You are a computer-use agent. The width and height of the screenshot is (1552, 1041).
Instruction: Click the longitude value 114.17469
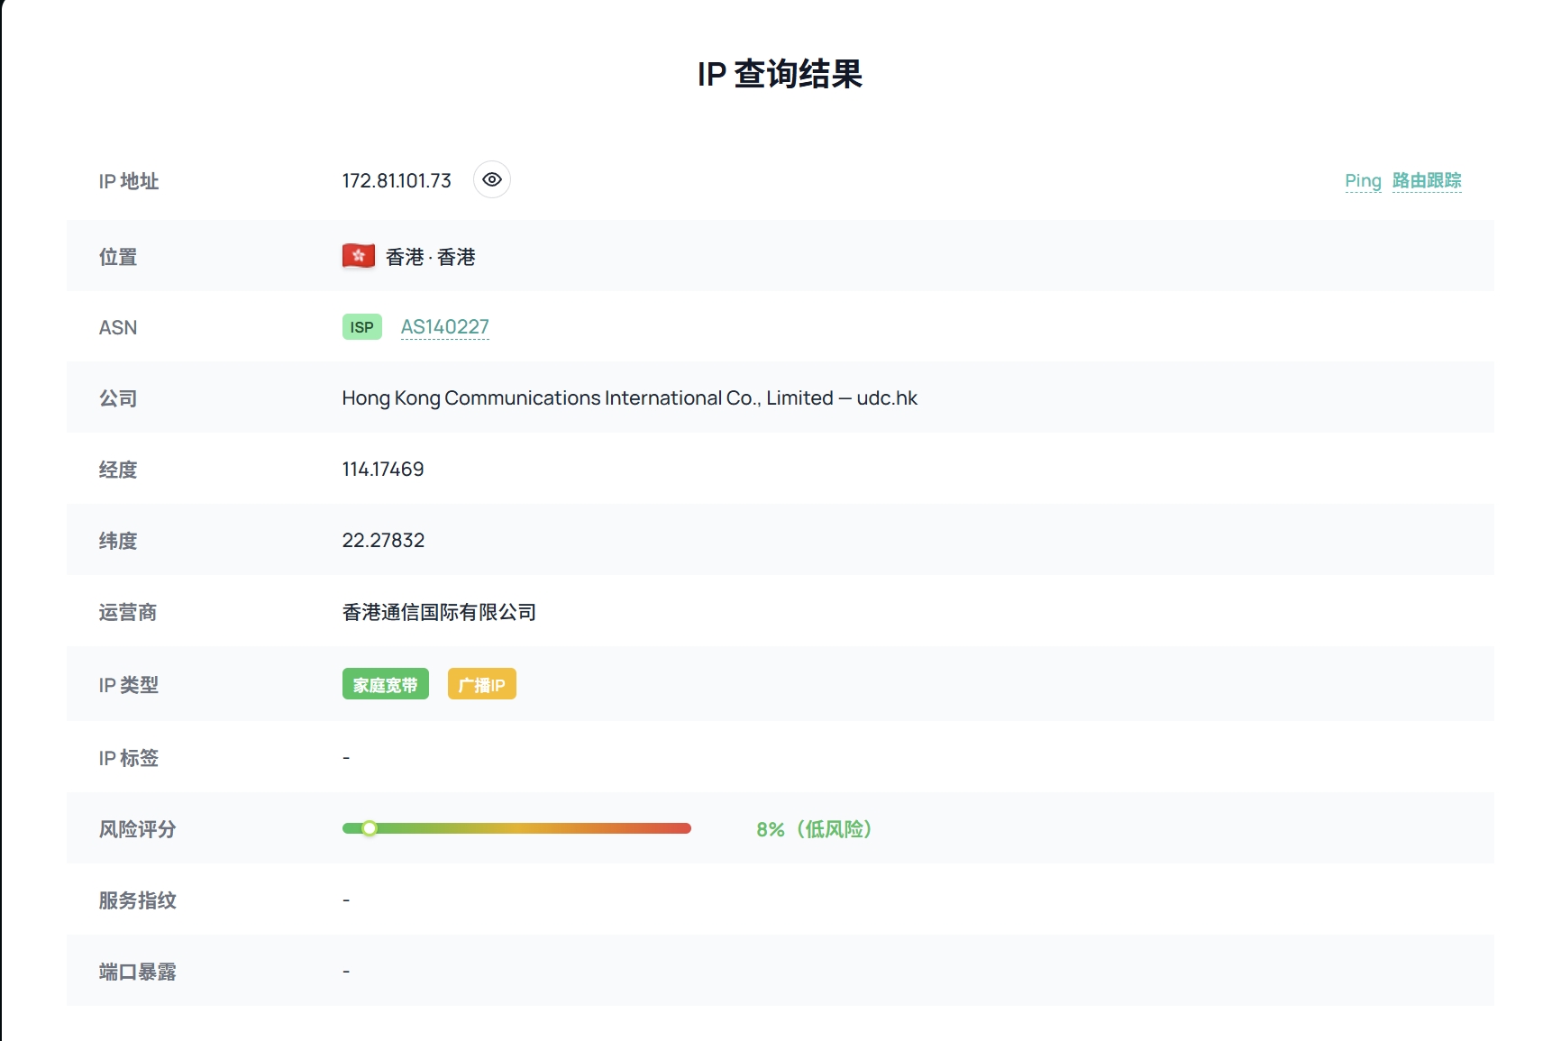tap(382, 470)
